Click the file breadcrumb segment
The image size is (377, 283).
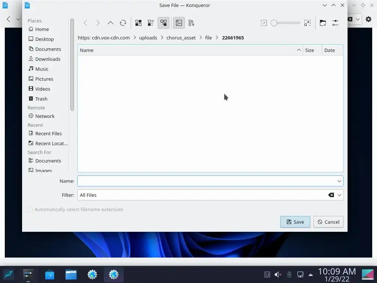(208, 38)
